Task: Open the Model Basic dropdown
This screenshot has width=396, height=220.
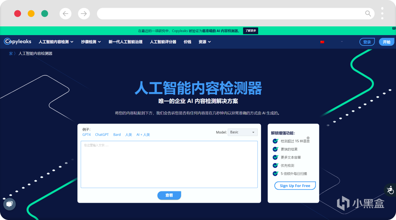Action: coord(242,132)
